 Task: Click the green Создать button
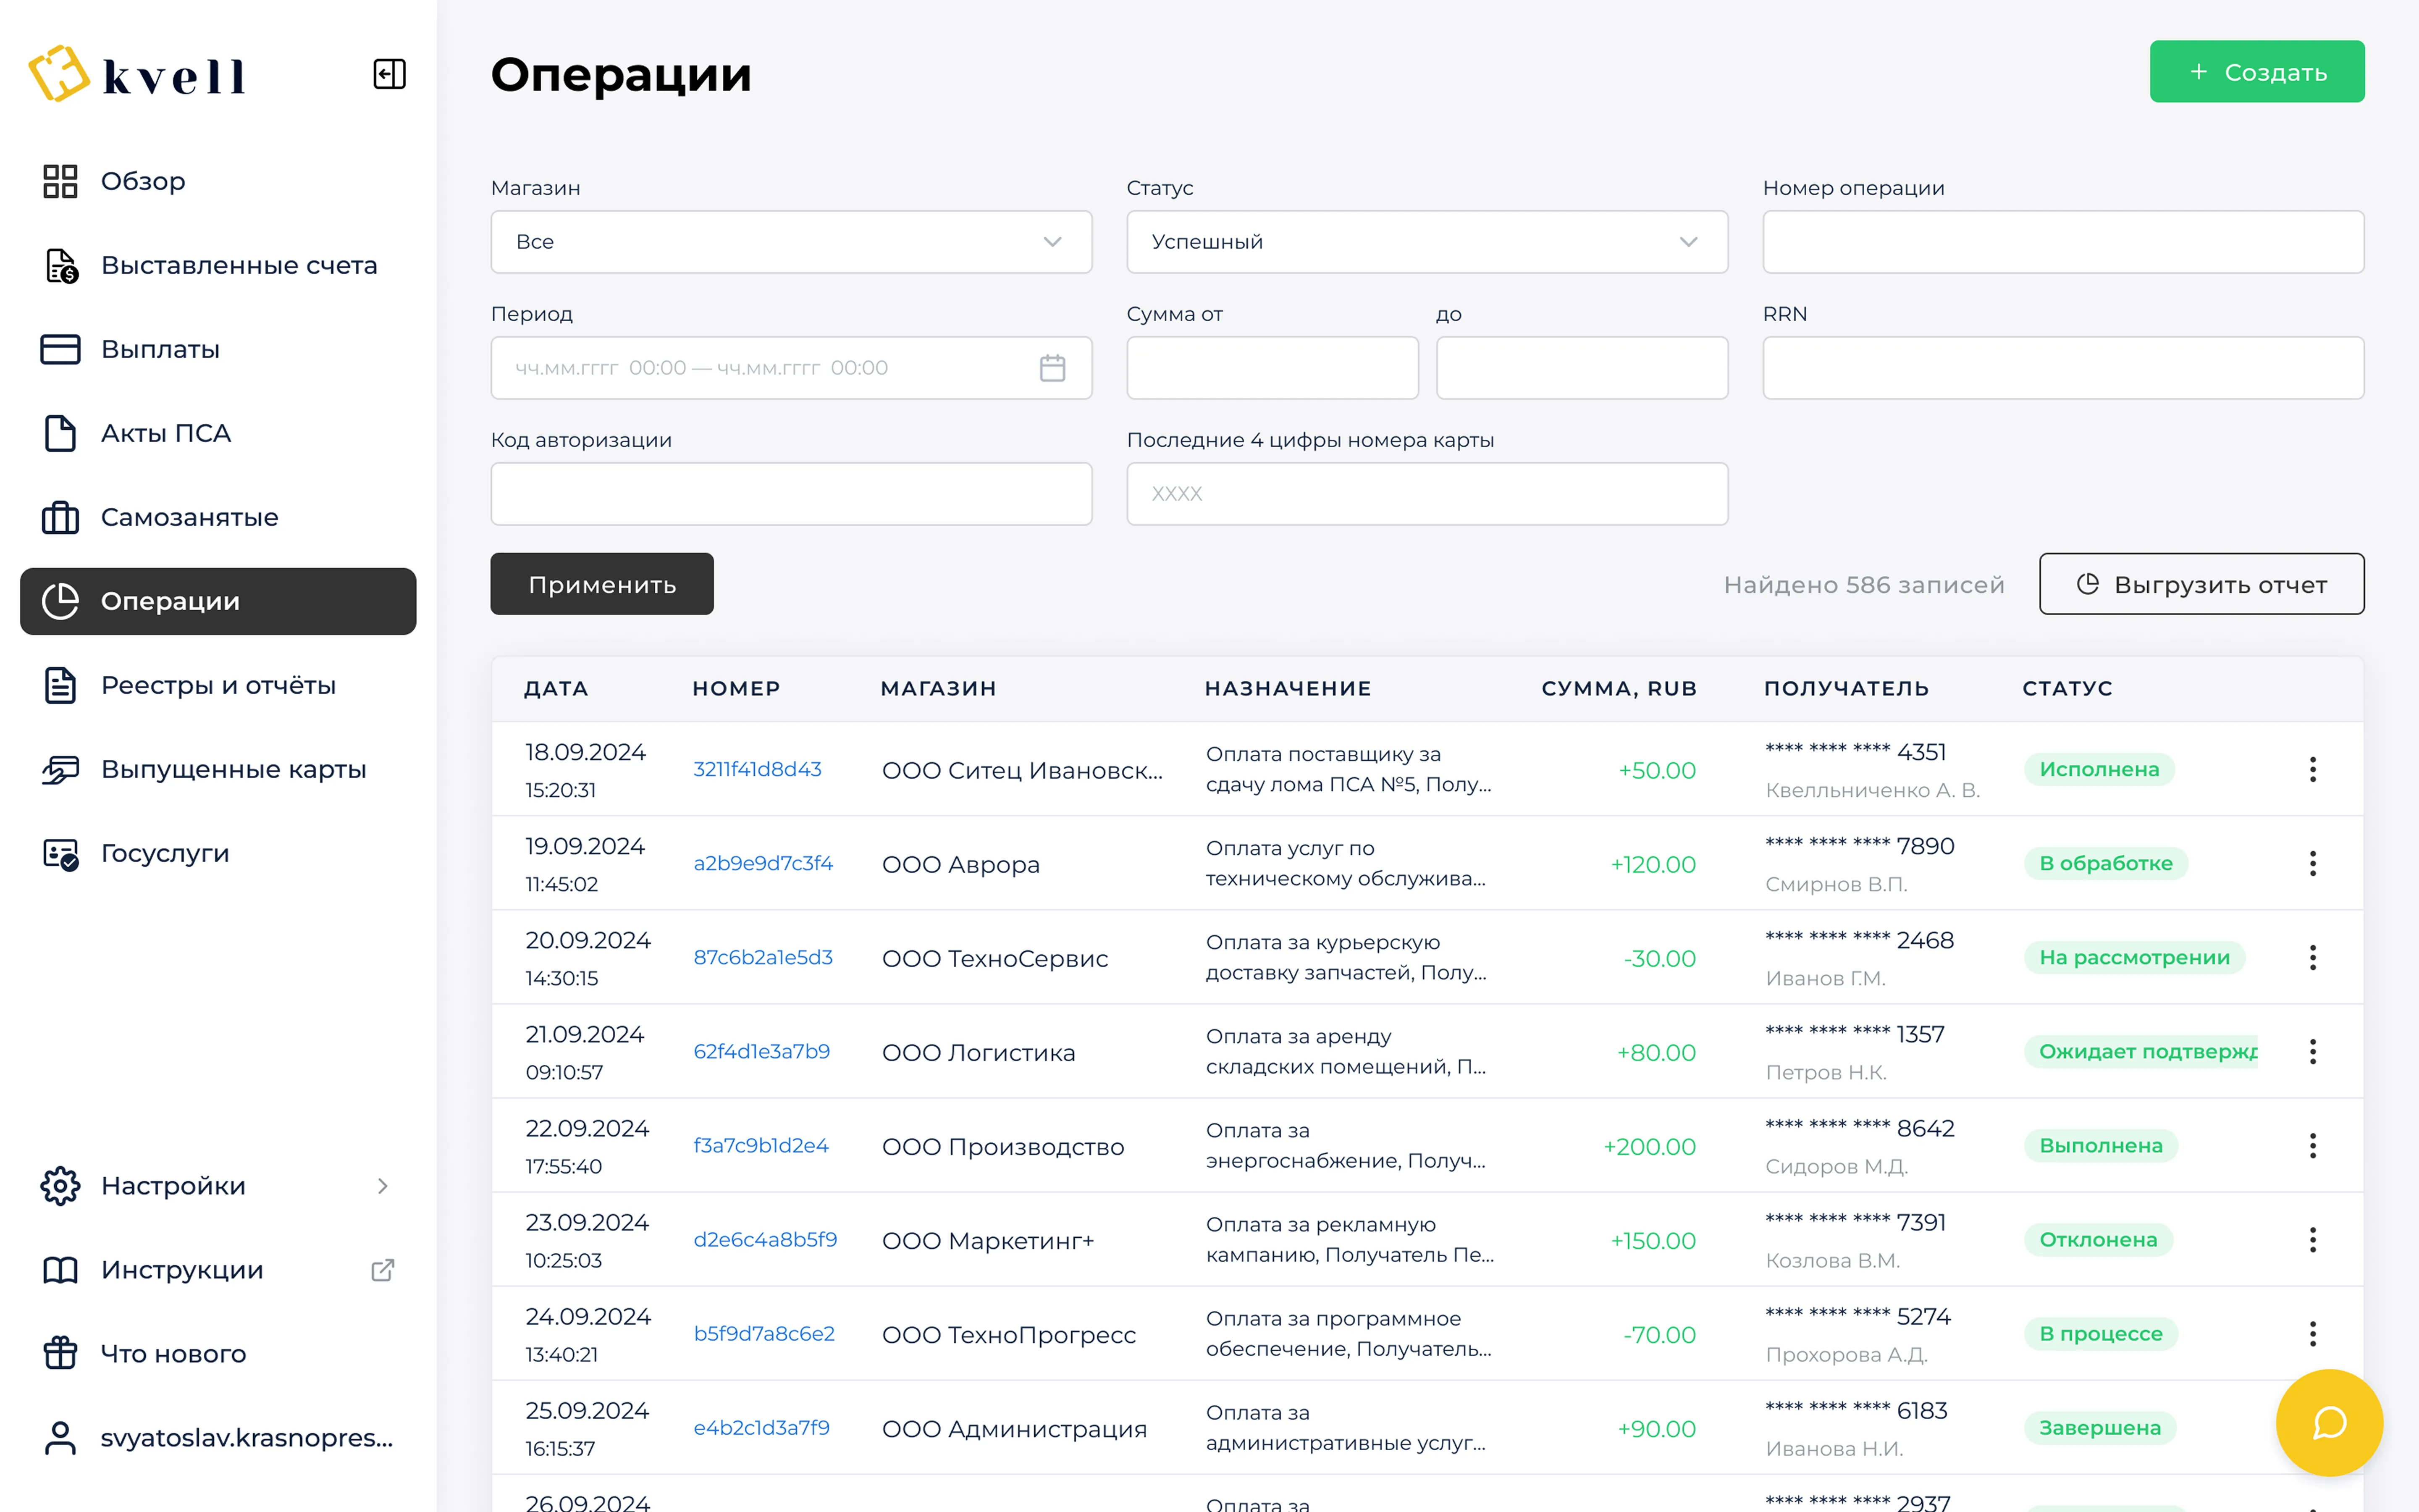(2256, 72)
